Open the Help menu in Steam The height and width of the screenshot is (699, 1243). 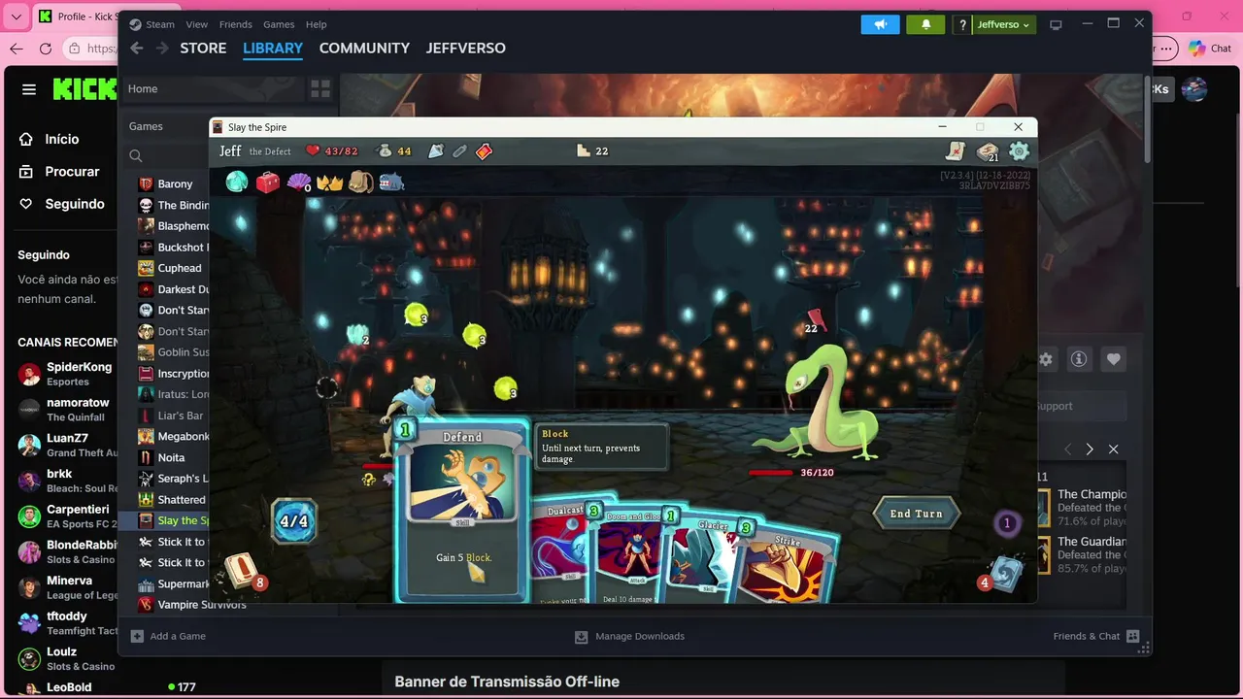(x=317, y=24)
